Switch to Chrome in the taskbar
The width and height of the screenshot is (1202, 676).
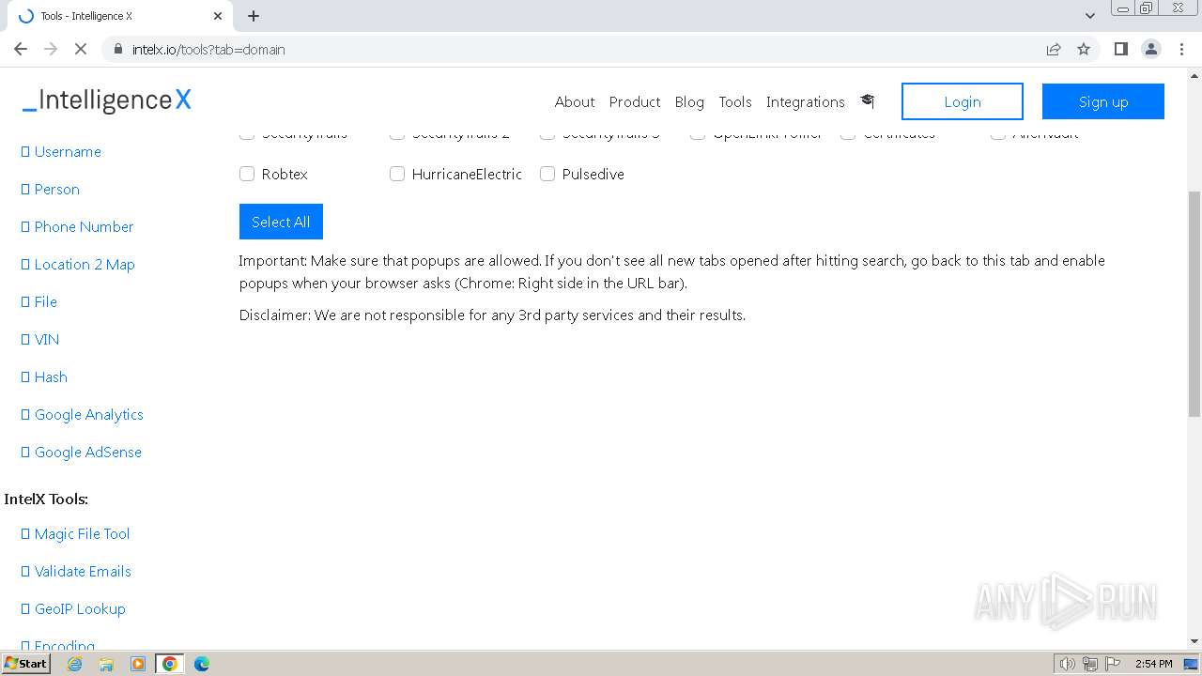(169, 663)
